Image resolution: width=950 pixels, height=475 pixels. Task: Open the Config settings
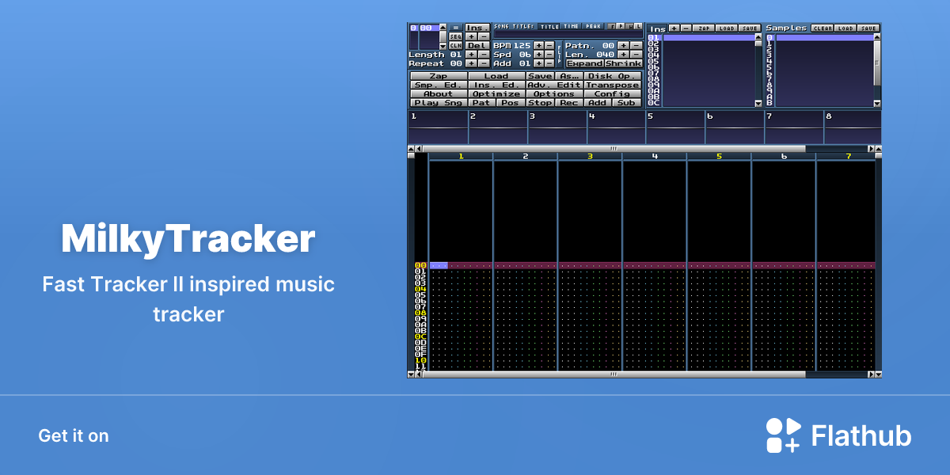(x=612, y=93)
